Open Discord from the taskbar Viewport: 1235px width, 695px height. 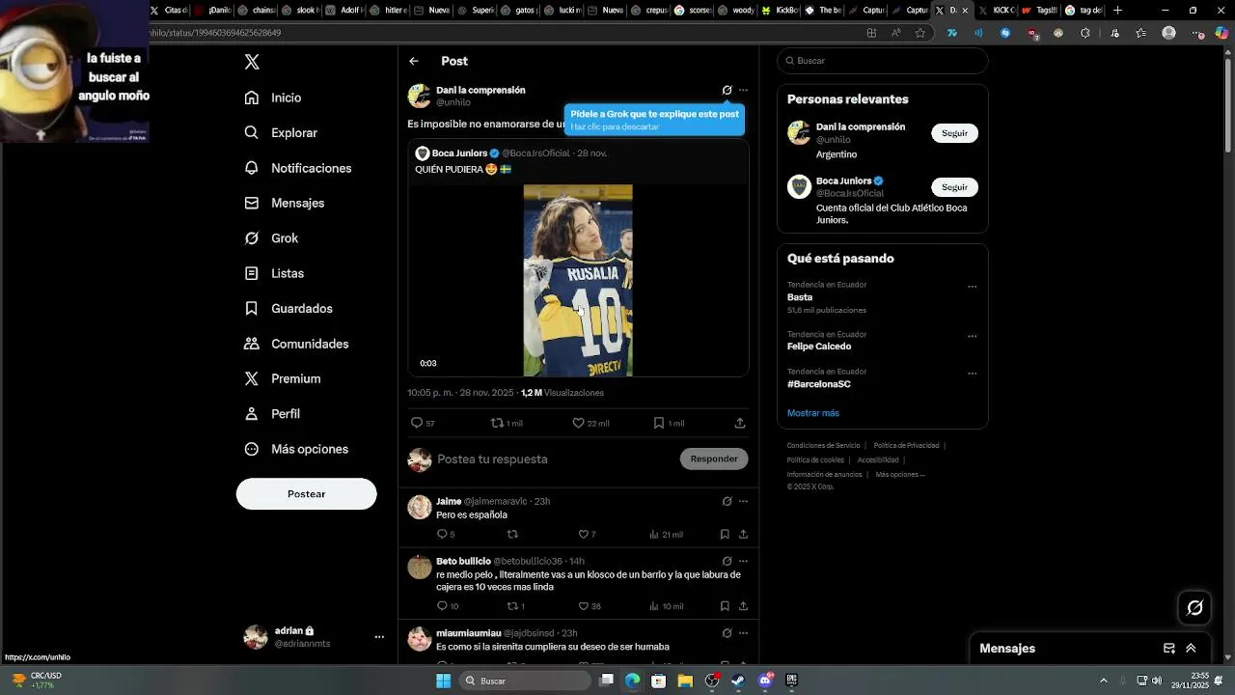point(765,681)
